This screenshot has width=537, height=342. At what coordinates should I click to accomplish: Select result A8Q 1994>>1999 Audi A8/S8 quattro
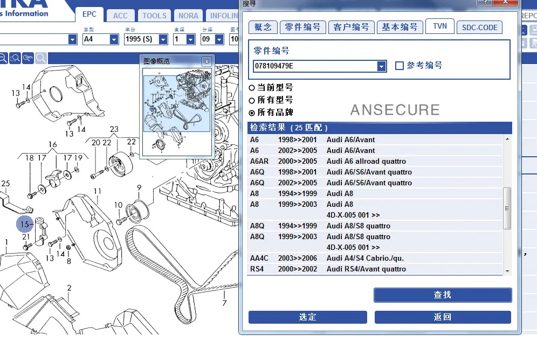click(375, 226)
